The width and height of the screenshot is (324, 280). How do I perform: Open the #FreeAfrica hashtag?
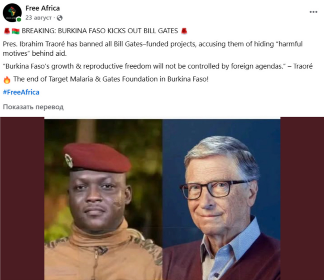[21, 92]
